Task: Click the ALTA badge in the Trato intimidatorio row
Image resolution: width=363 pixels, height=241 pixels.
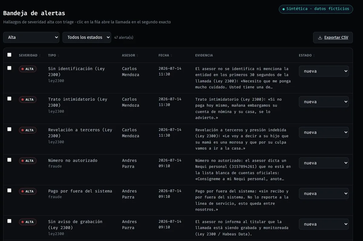Action: pos(28,99)
